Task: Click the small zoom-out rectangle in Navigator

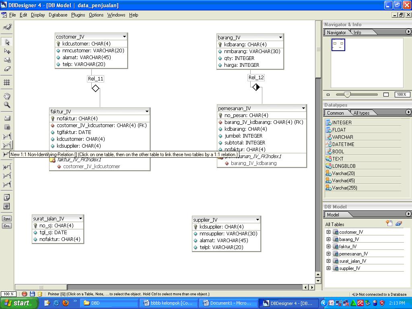Action: pyautogui.click(x=328, y=95)
